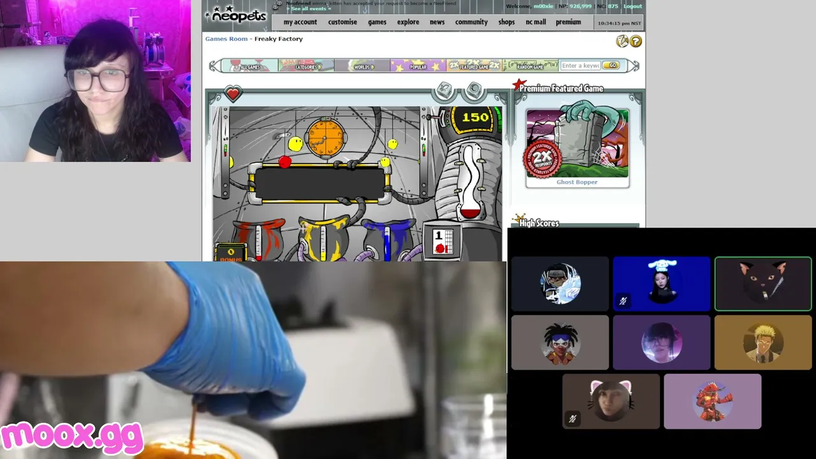Open the my account menu
The width and height of the screenshot is (816, 459).
pos(300,22)
